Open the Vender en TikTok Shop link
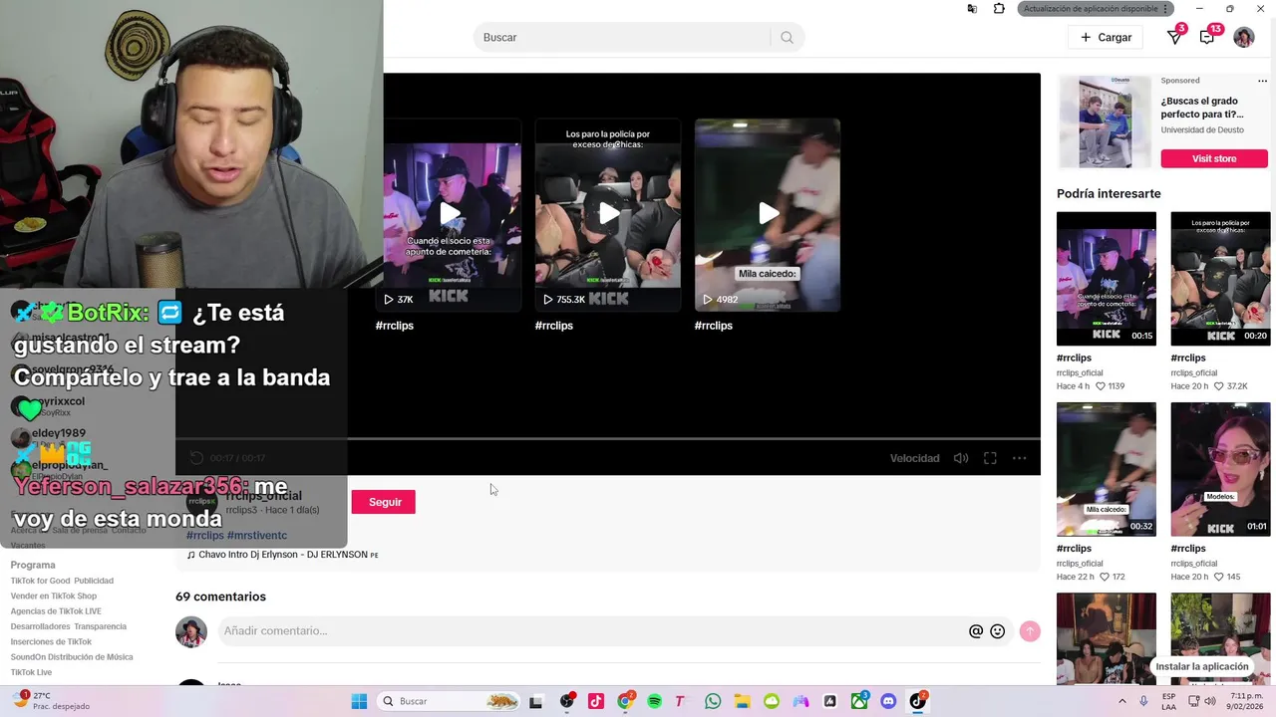The image size is (1276, 717). (x=54, y=596)
